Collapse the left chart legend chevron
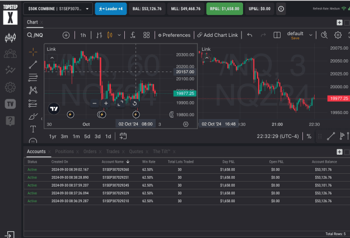350x238 pixels. tap(52, 58)
